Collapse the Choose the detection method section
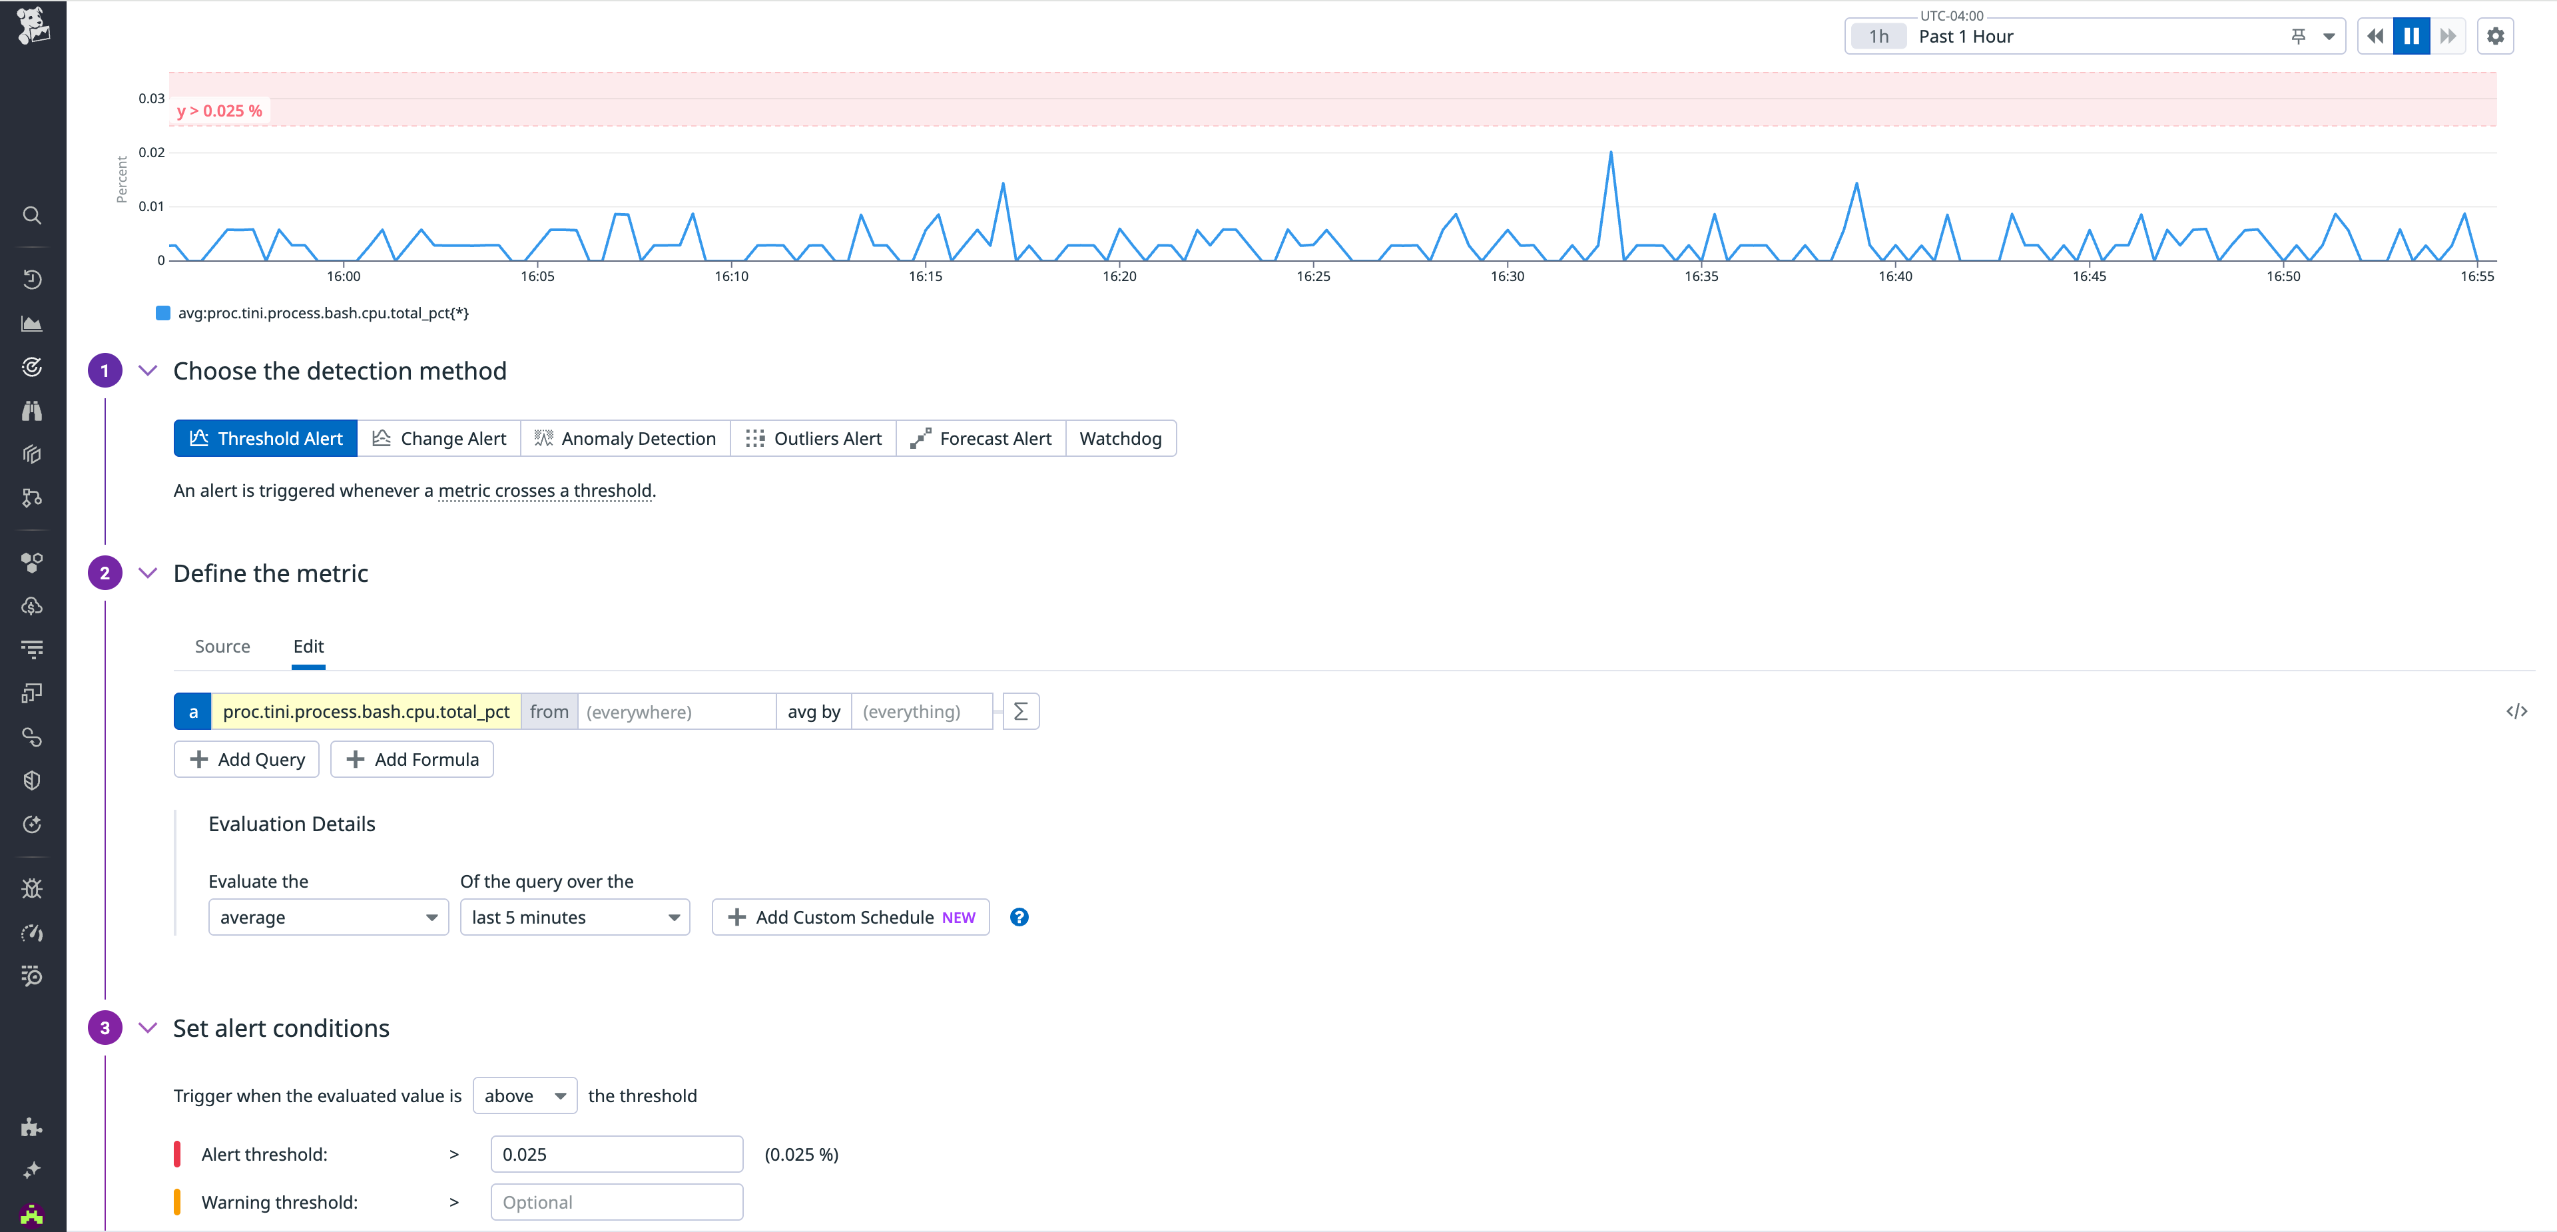2557x1232 pixels. pos(148,370)
